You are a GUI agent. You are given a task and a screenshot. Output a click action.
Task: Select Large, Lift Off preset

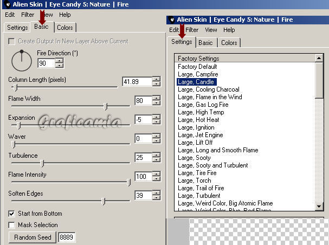tap(195, 143)
